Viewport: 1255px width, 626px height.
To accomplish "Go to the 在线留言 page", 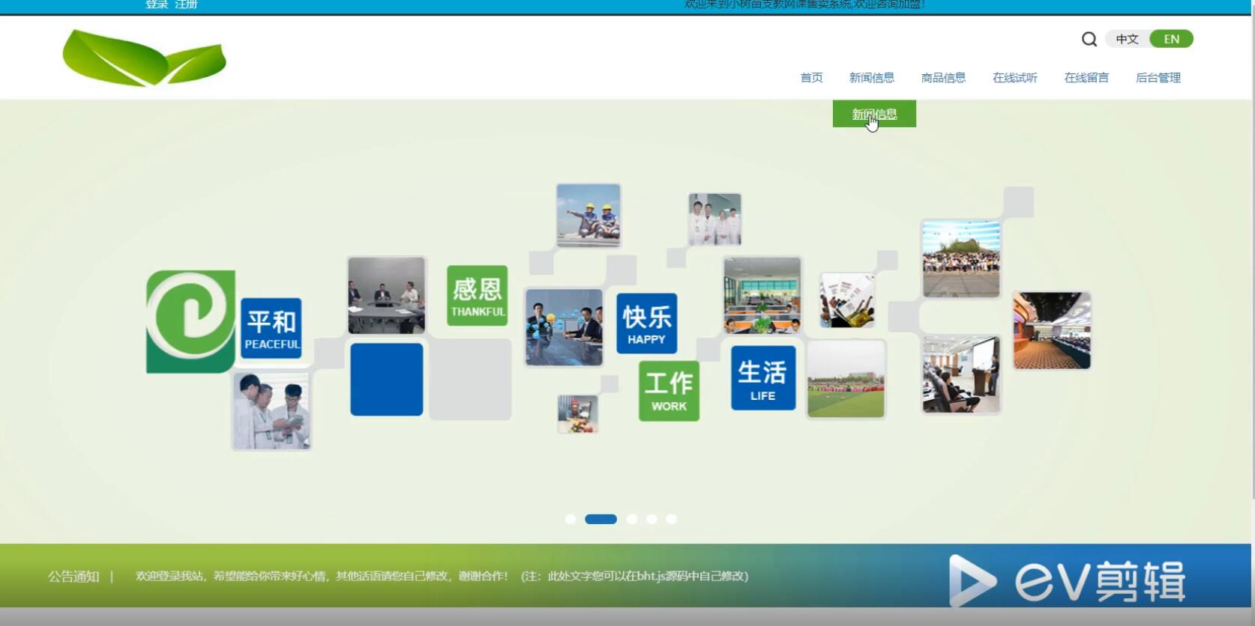I will tap(1086, 78).
